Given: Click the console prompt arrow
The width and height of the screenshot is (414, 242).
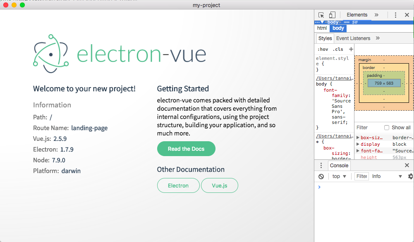Looking at the screenshot, I should pos(319,187).
